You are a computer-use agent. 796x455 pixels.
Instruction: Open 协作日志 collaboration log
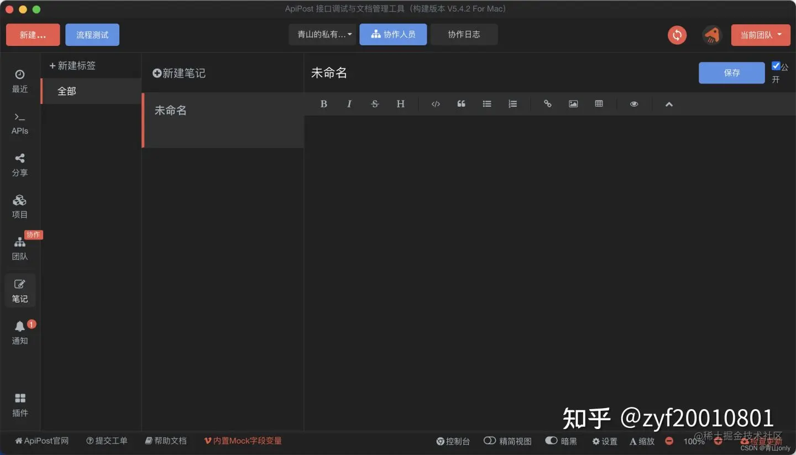click(x=464, y=34)
